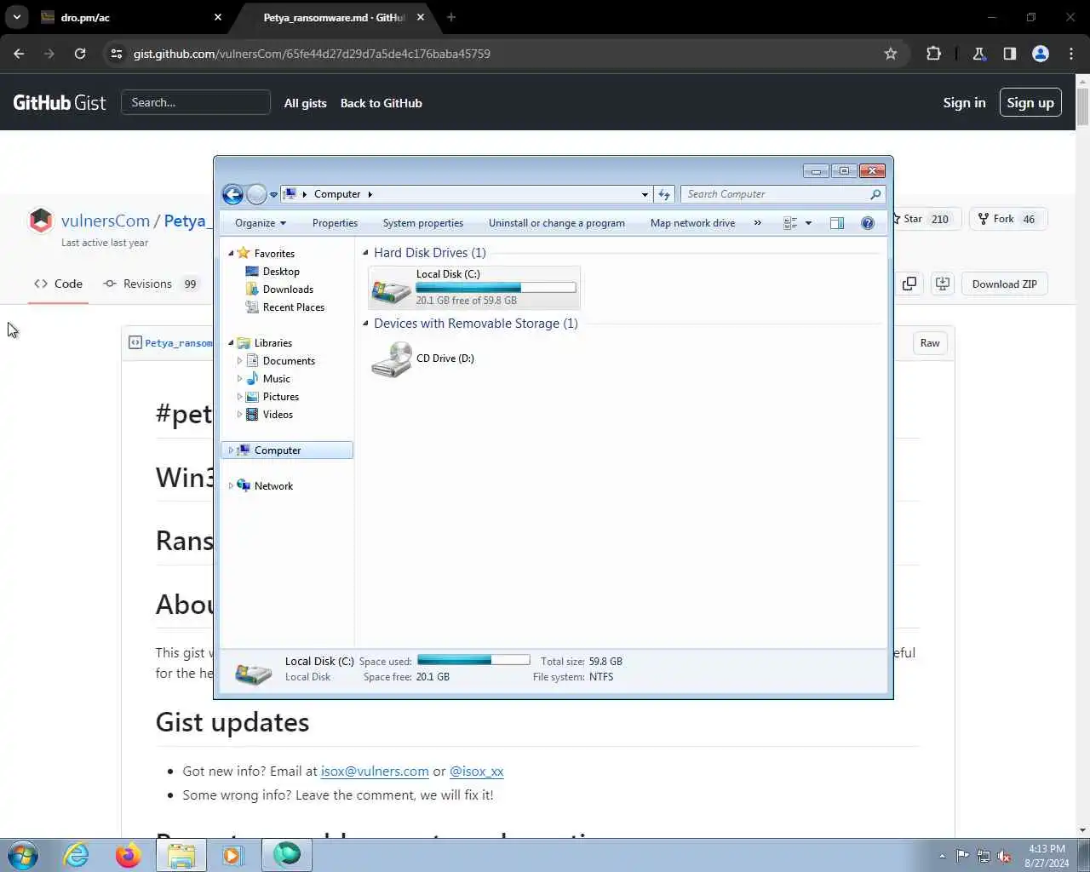The height and width of the screenshot is (872, 1090).
Task: Click Space used bar in details pane
Action: pyautogui.click(x=473, y=660)
